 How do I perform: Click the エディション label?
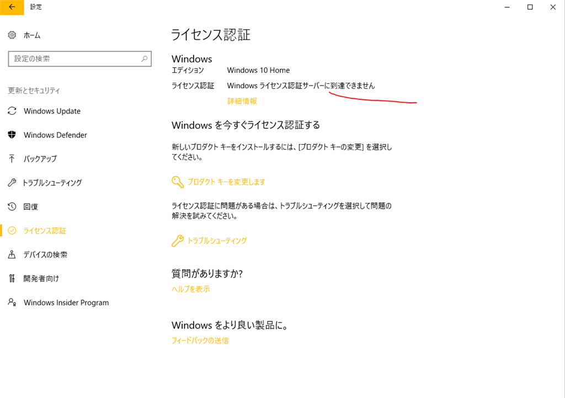point(188,70)
